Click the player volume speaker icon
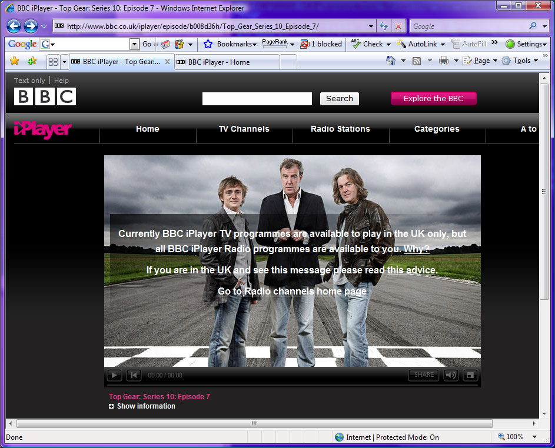This screenshot has width=555, height=448. [451, 375]
